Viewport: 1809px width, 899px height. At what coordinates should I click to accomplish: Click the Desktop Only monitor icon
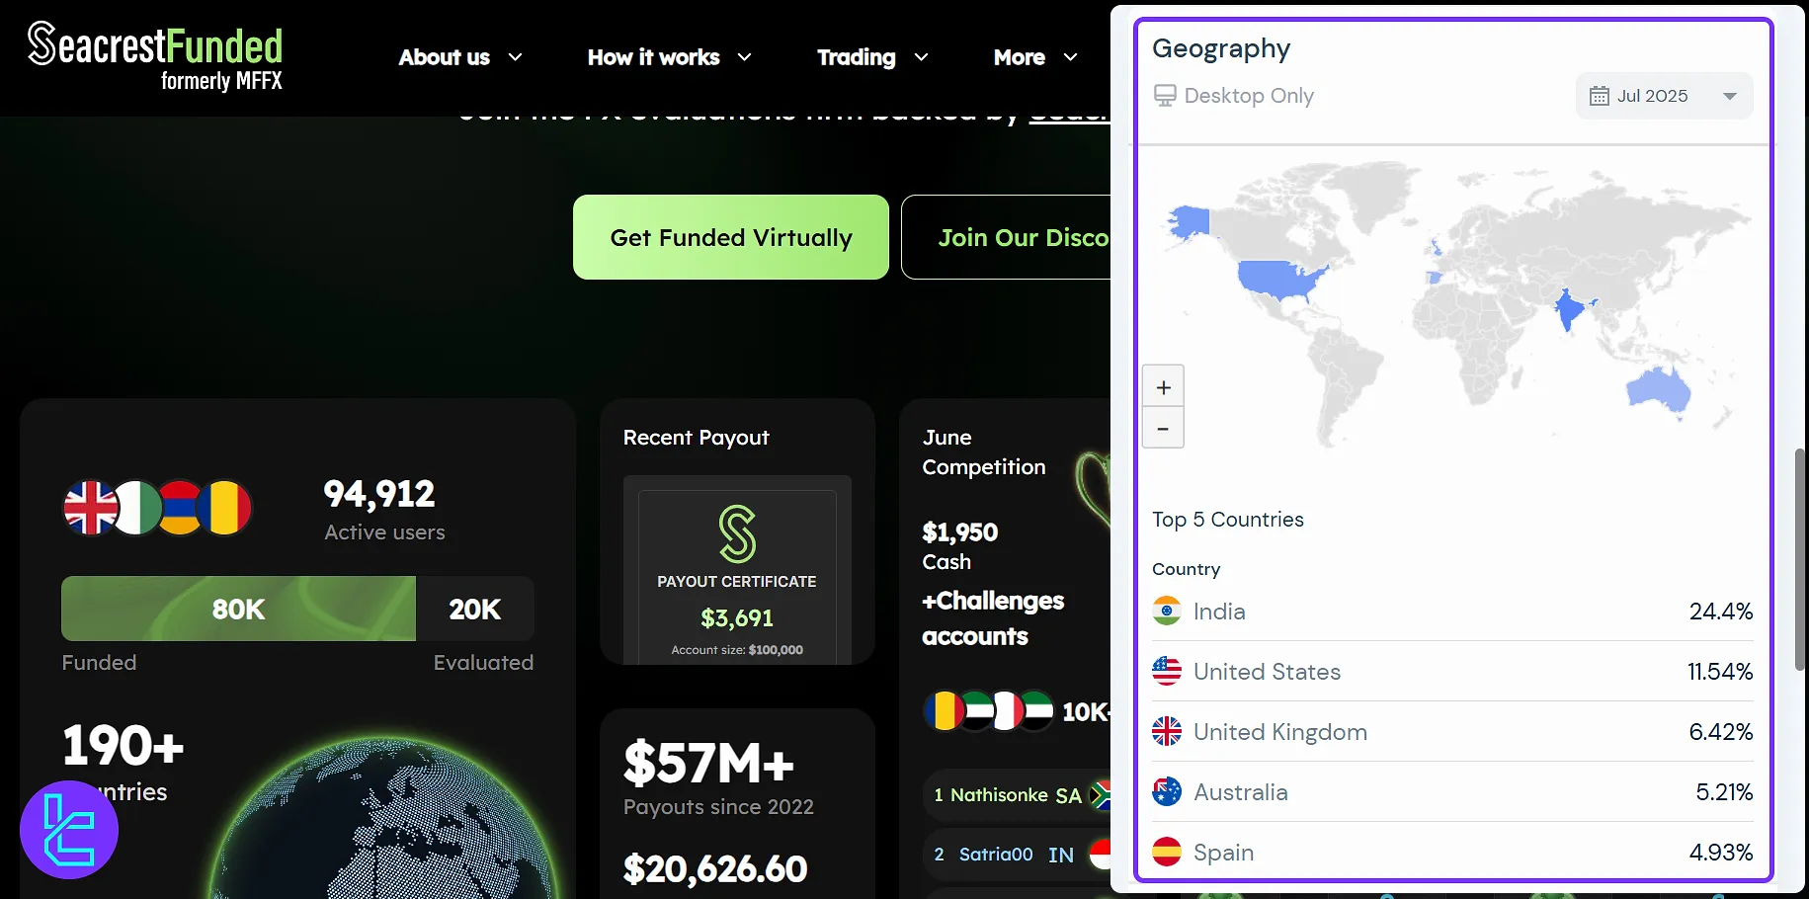coord(1165,96)
